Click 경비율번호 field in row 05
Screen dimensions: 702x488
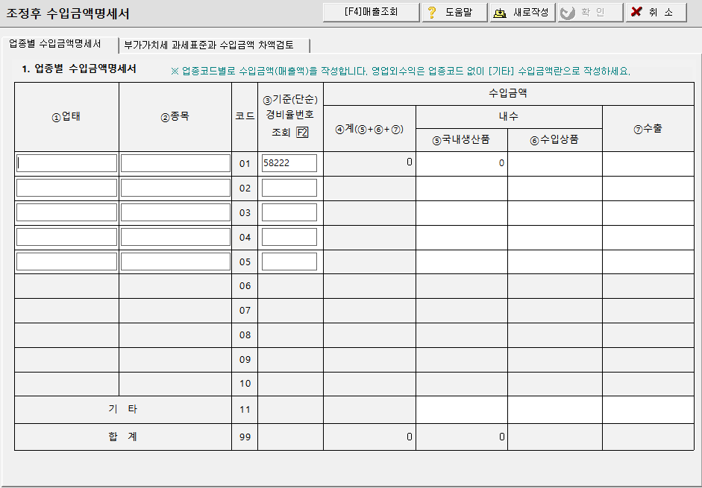pos(289,262)
